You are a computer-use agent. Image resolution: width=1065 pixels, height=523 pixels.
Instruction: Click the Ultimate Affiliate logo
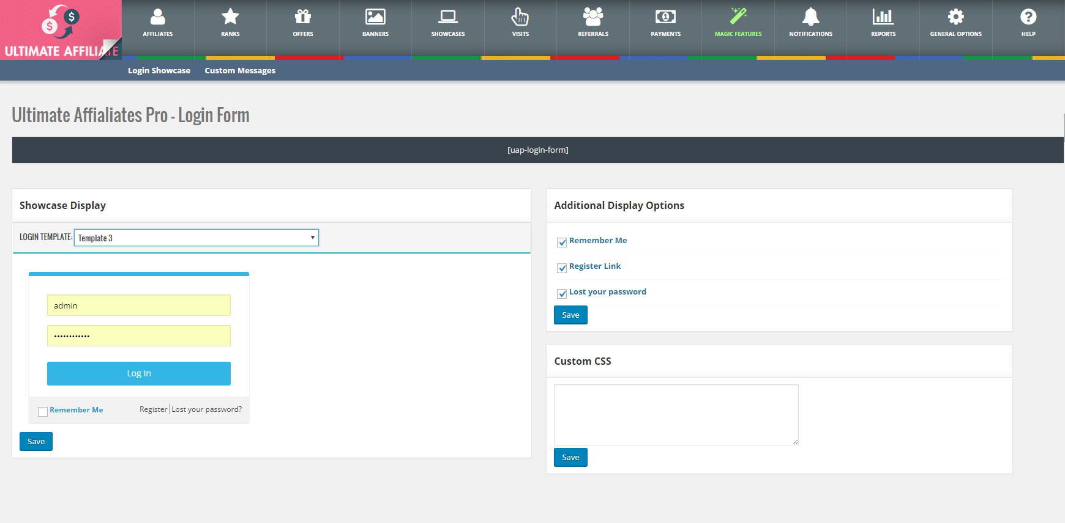coord(61,30)
